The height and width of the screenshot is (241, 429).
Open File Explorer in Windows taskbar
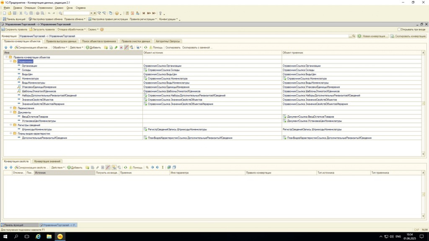pos(49,236)
